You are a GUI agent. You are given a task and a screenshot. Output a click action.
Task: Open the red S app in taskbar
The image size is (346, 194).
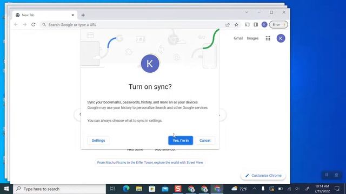tap(178, 189)
